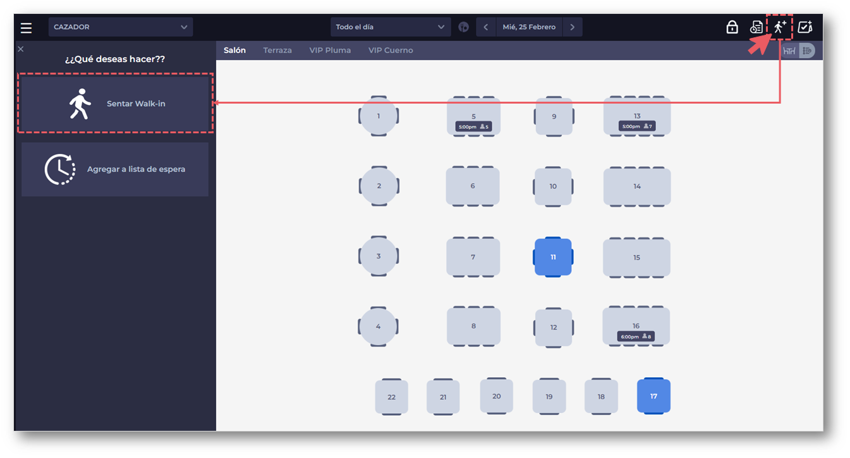Open the reservations report list icon

coord(756,27)
